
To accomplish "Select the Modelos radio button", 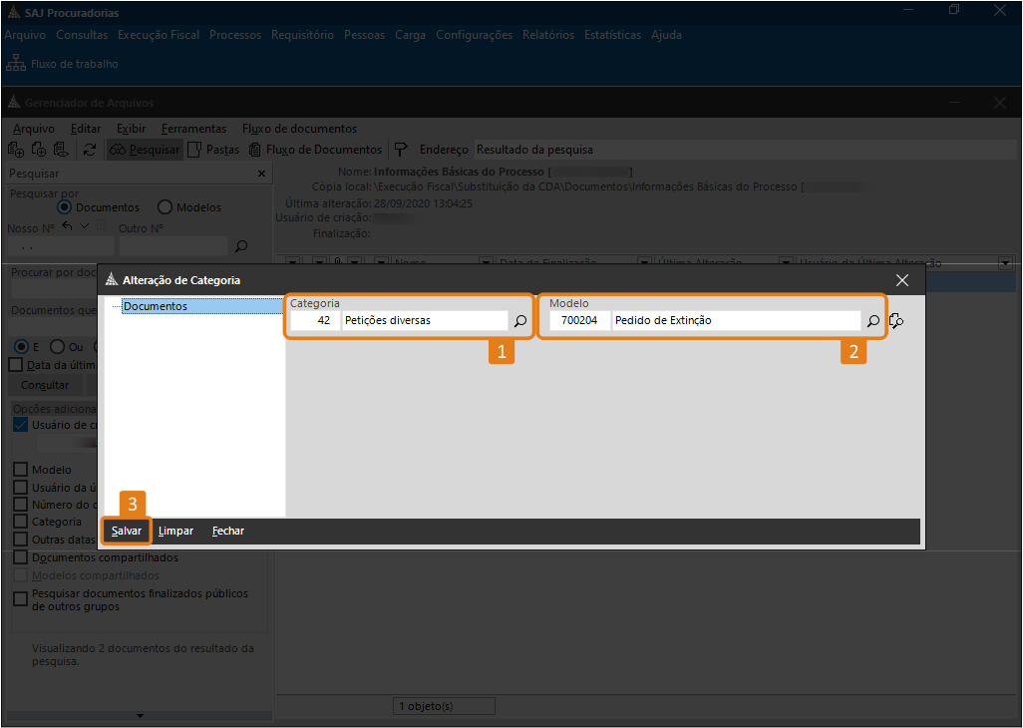I will point(165,207).
